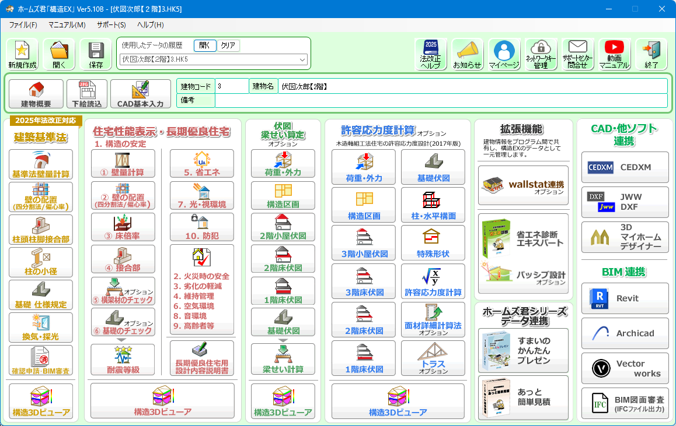Open the 耐震等級 calculation
This screenshot has height=426, width=676.
tap(123, 360)
